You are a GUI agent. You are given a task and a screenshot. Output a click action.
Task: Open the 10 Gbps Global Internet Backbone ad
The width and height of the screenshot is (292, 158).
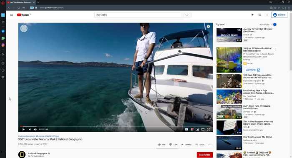click(229, 60)
